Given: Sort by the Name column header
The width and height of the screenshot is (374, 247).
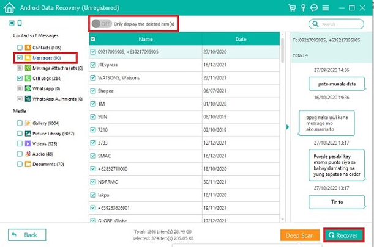Looking at the screenshot, I should pyautogui.click(x=146, y=39).
